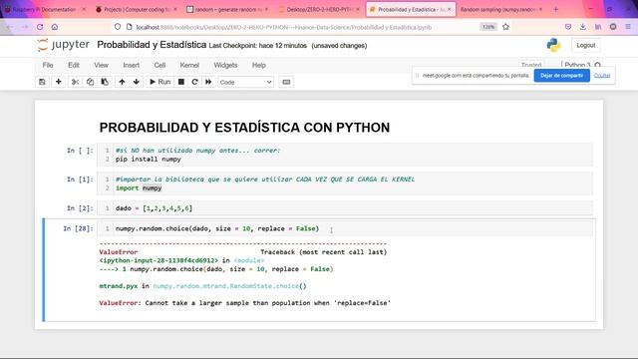Screen dimensions: 638x359
Task: Click the ipython-input-28 traceback line
Action: tap(181, 260)
